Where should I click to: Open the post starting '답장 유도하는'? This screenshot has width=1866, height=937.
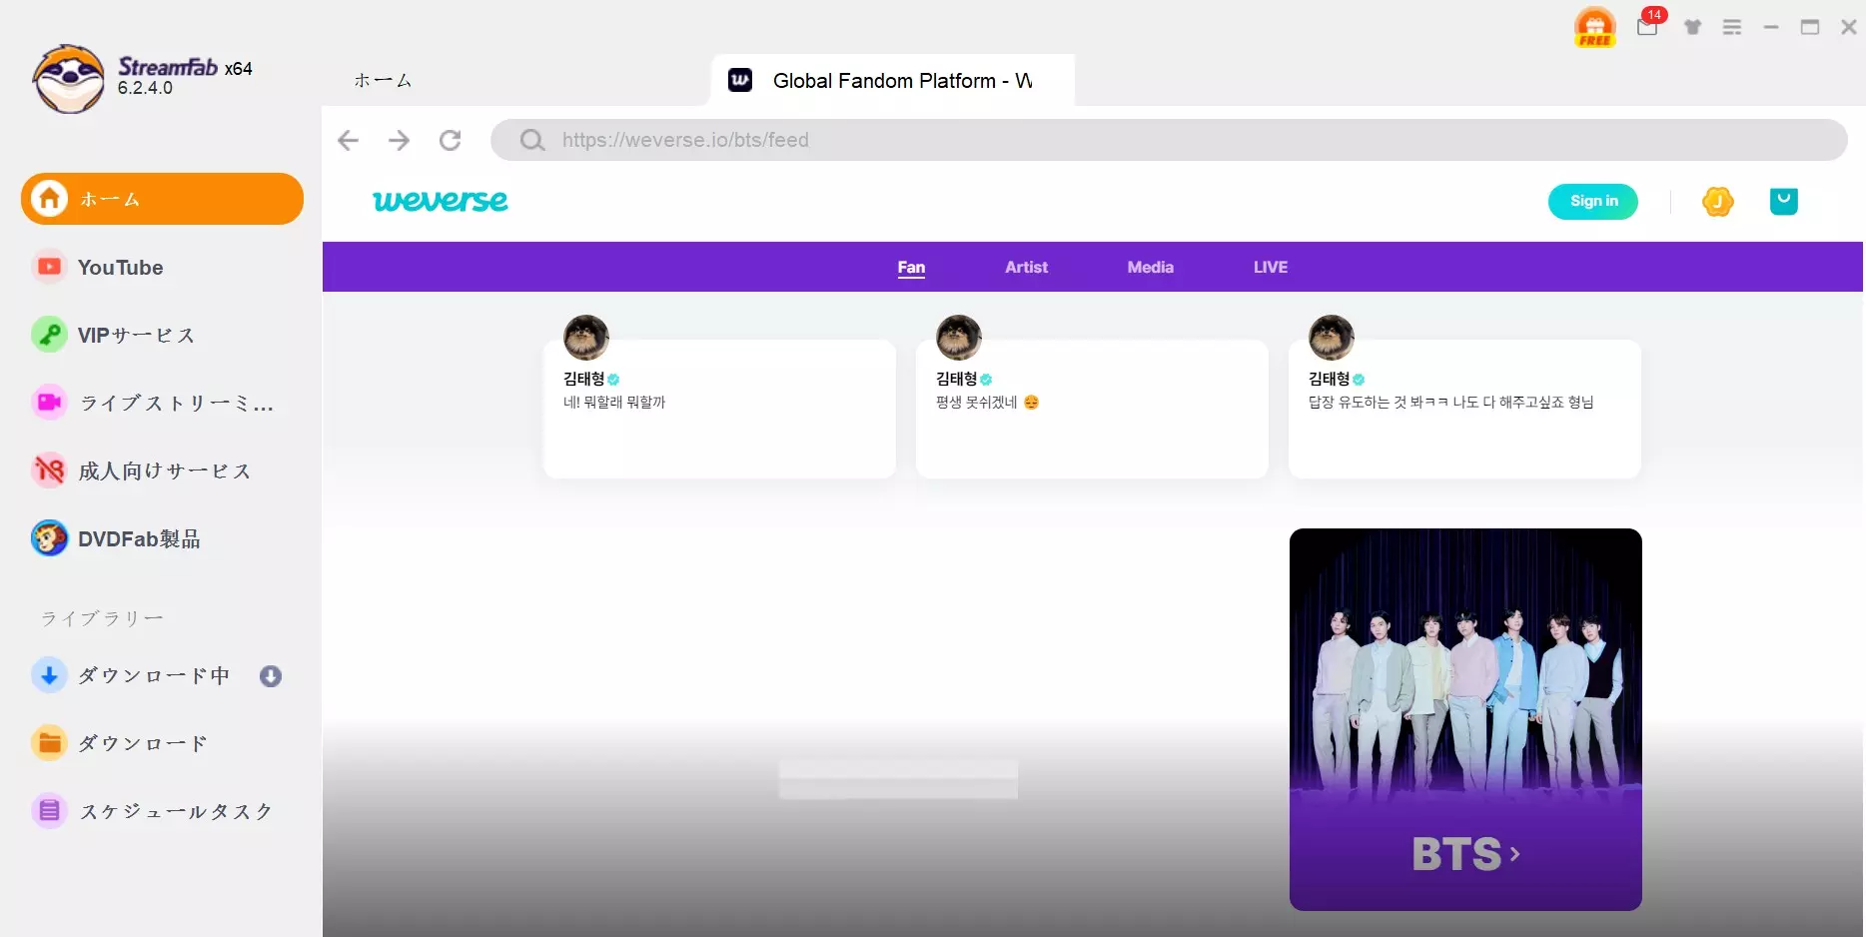[x=1464, y=409]
